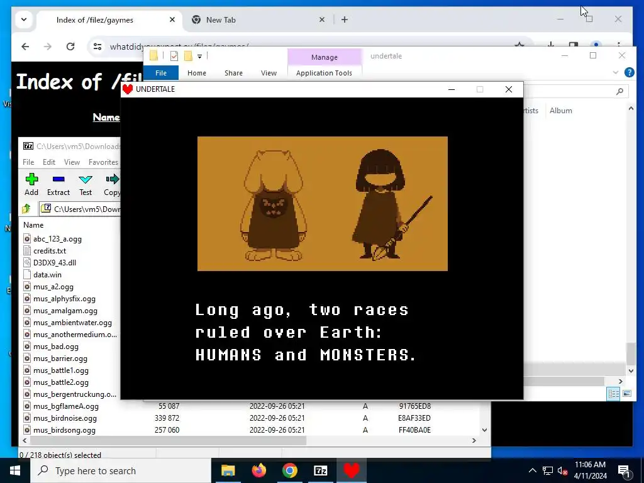Click the Album column header in Explorer
644x483 pixels.
[560, 111]
